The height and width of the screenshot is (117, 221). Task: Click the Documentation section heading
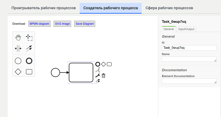tap(174, 70)
